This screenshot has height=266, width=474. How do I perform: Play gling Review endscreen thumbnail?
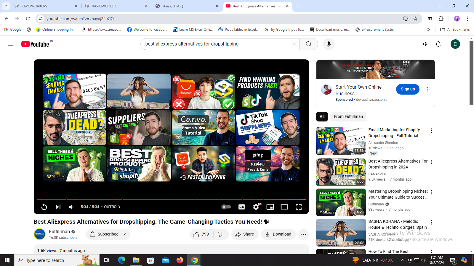tap(268, 164)
